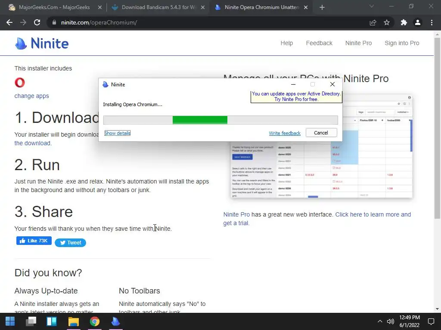
Task: Open the Chrome three-dot menu
Action: [432, 22]
